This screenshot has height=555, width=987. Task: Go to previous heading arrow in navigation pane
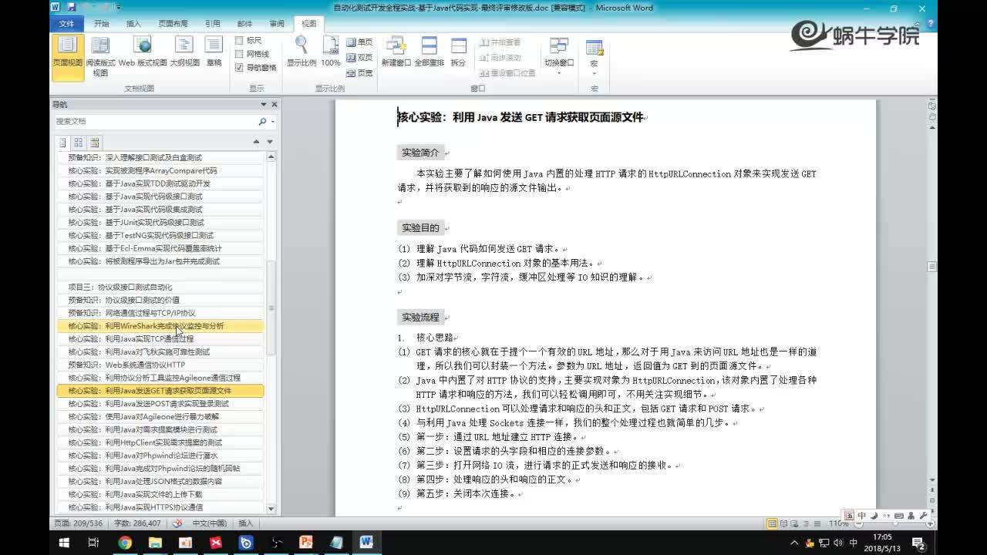pos(257,143)
